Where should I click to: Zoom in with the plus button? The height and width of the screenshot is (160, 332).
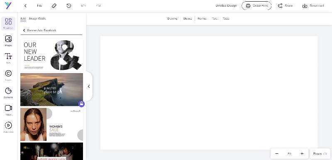(x=302, y=154)
